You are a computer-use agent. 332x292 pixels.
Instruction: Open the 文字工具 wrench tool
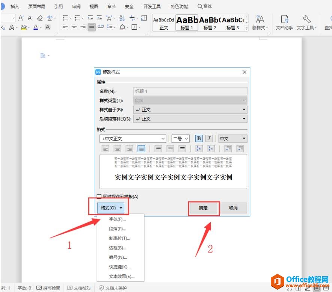[306, 22]
